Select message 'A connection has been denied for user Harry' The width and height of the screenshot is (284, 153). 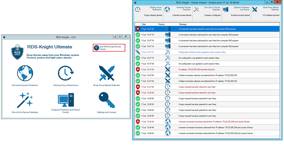pyautogui.click(x=207, y=29)
